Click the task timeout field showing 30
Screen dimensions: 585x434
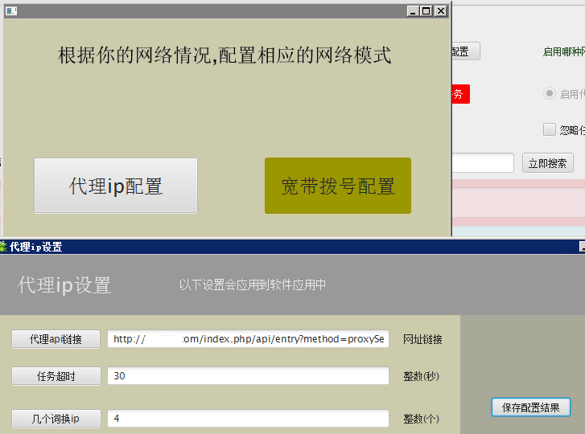click(248, 375)
